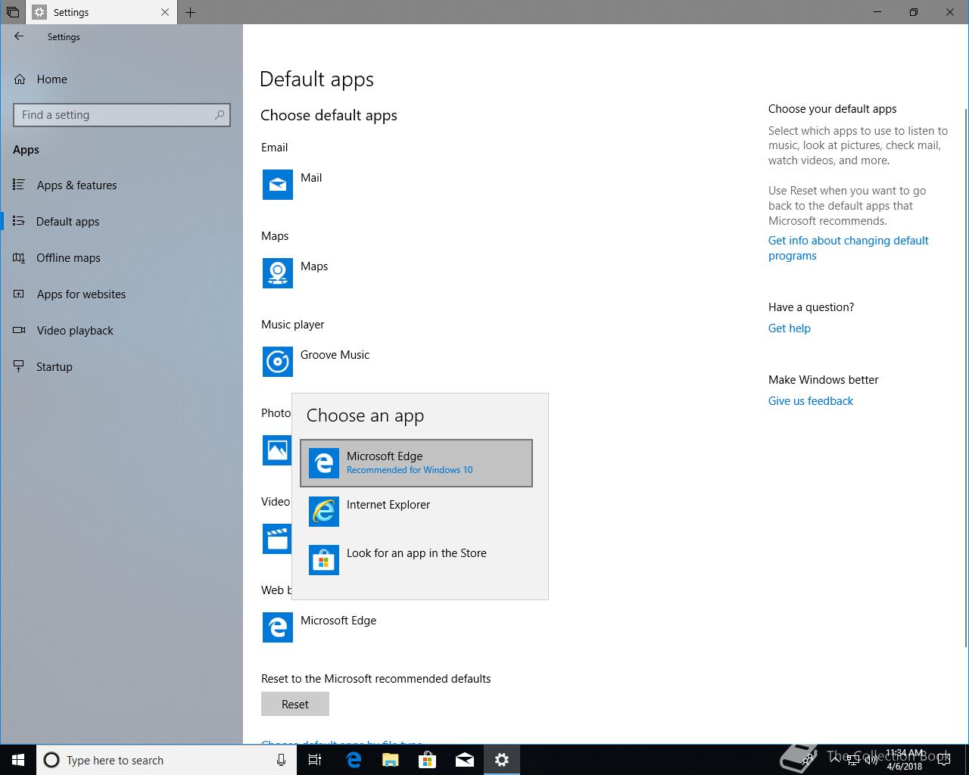Click the Internet Explorer logo icon
Image resolution: width=969 pixels, height=775 pixels.
tap(324, 512)
